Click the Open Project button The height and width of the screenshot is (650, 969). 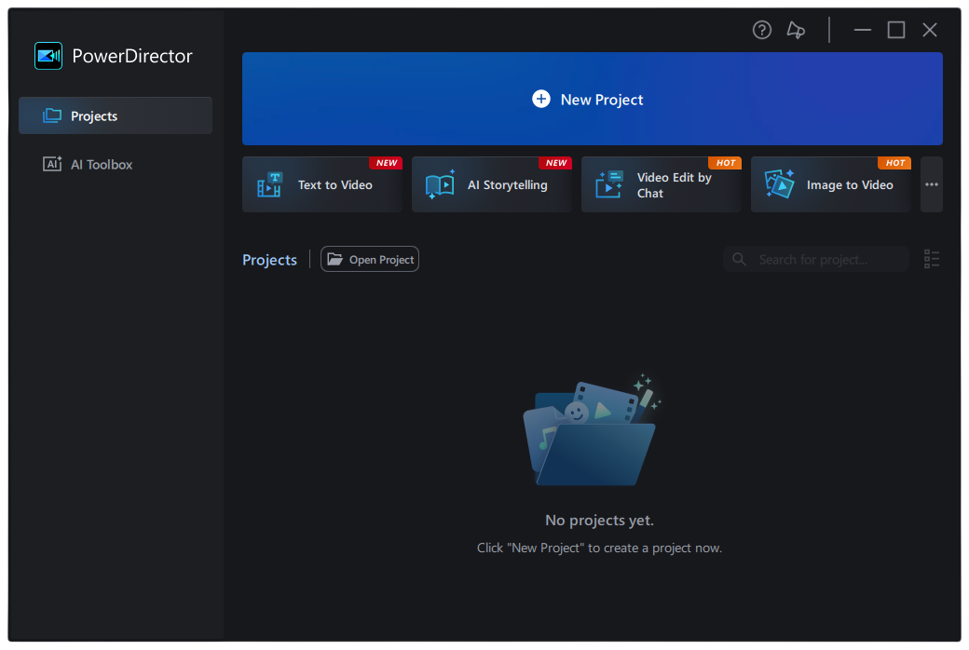(370, 260)
